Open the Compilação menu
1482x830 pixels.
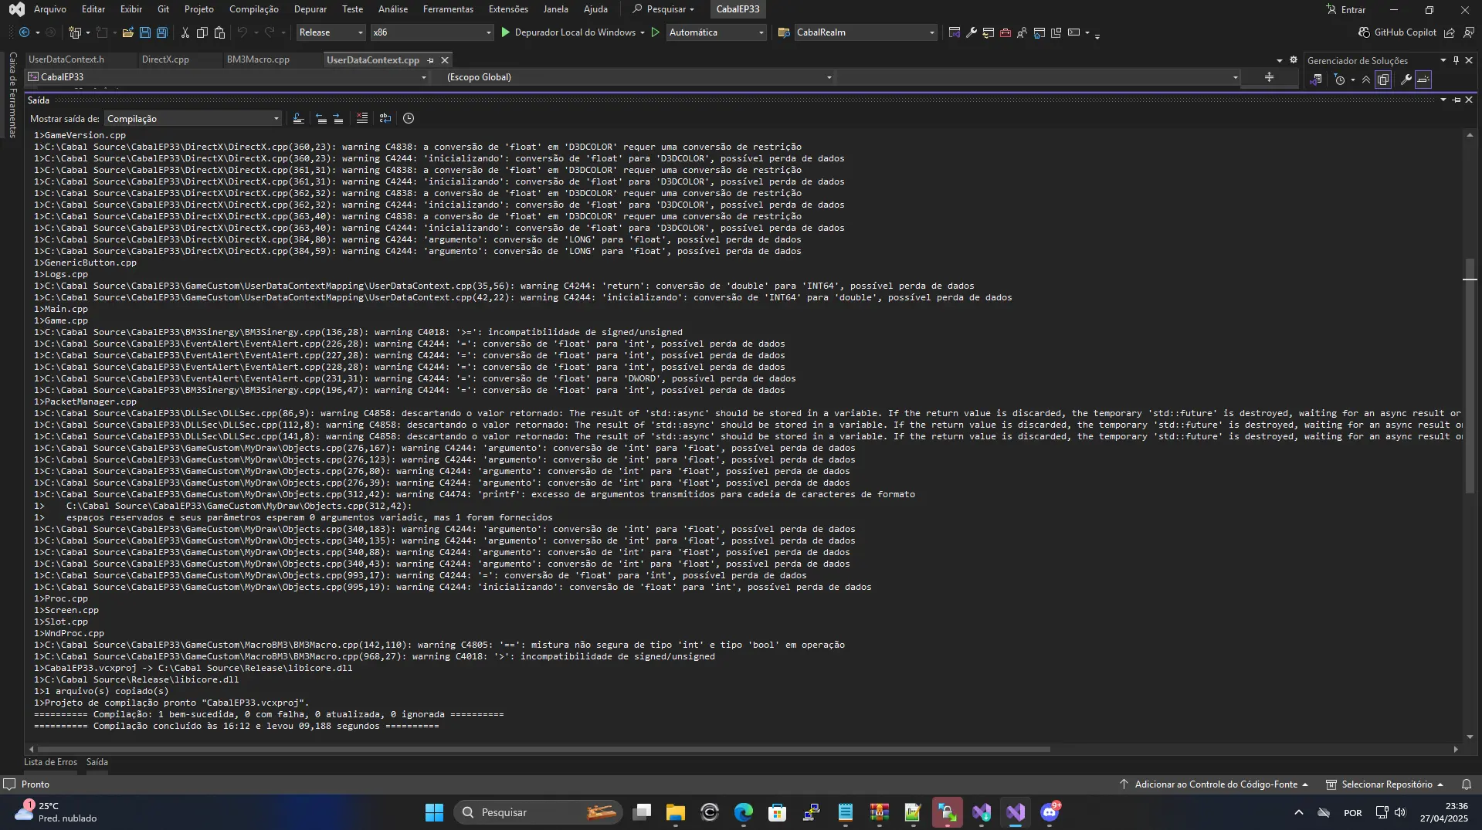pyautogui.click(x=254, y=9)
